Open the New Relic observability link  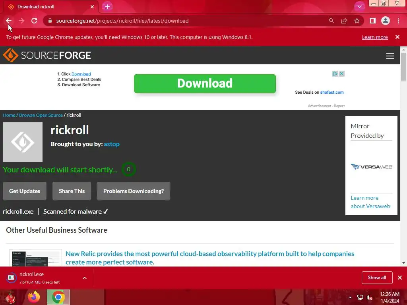coord(210,258)
